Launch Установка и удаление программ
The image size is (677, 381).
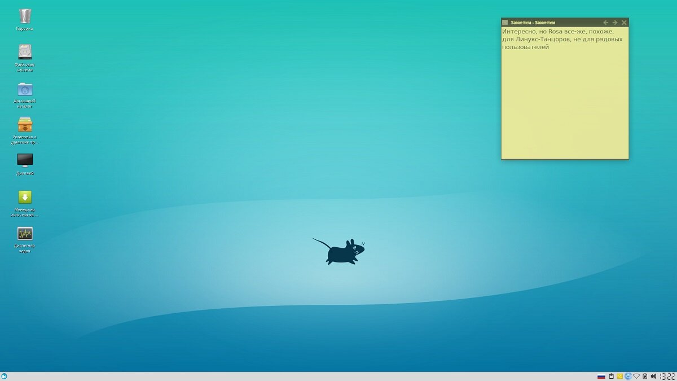click(24, 125)
